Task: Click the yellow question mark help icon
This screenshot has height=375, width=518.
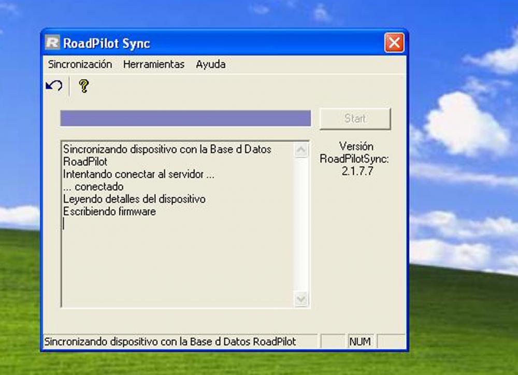Action: (83, 86)
